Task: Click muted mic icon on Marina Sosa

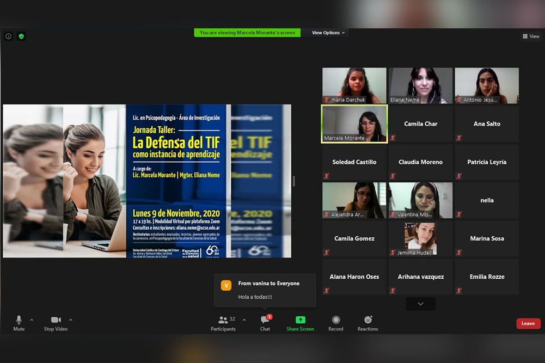Action: pos(459,253)
